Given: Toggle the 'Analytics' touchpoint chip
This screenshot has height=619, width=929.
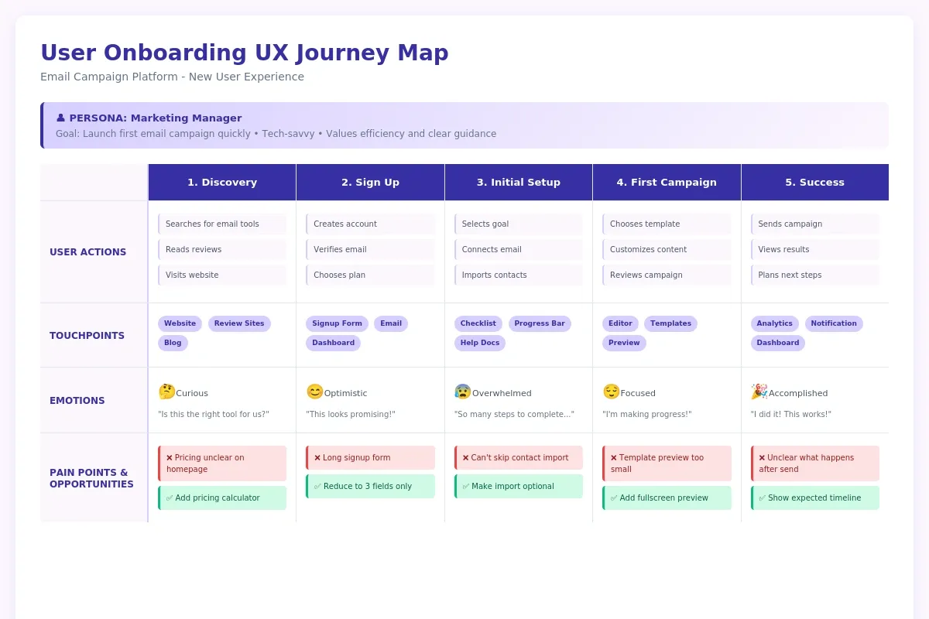Looking at the screenshot, I should [x=774, y=323].
